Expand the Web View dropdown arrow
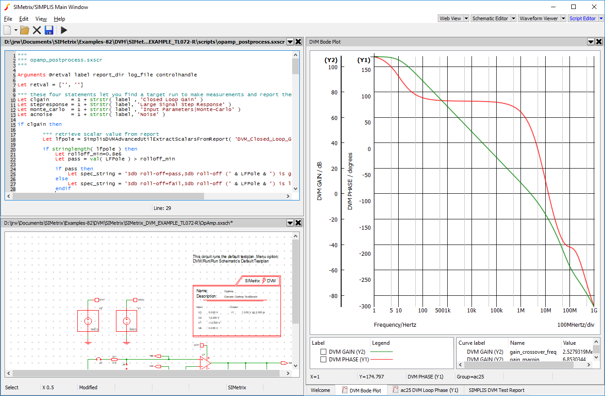This screenshot has width=605, height=396. pyautogui.click(x=466, y=18)
